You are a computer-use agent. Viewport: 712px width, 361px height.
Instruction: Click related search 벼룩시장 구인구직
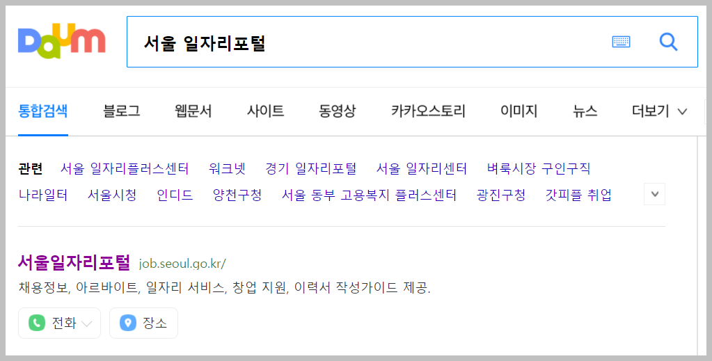(x=539, y=168)
